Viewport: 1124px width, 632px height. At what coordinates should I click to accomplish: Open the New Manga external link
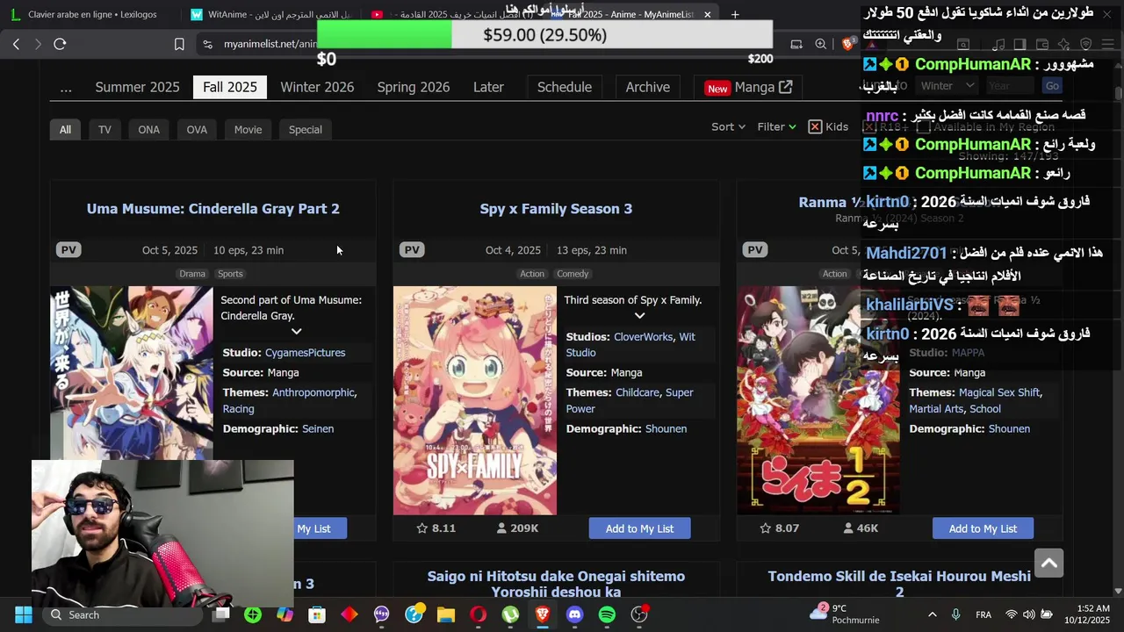[749, 87]
